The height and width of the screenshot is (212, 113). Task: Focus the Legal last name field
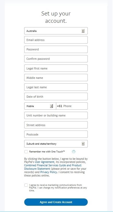pyautogui.click(x=56, y=87)
